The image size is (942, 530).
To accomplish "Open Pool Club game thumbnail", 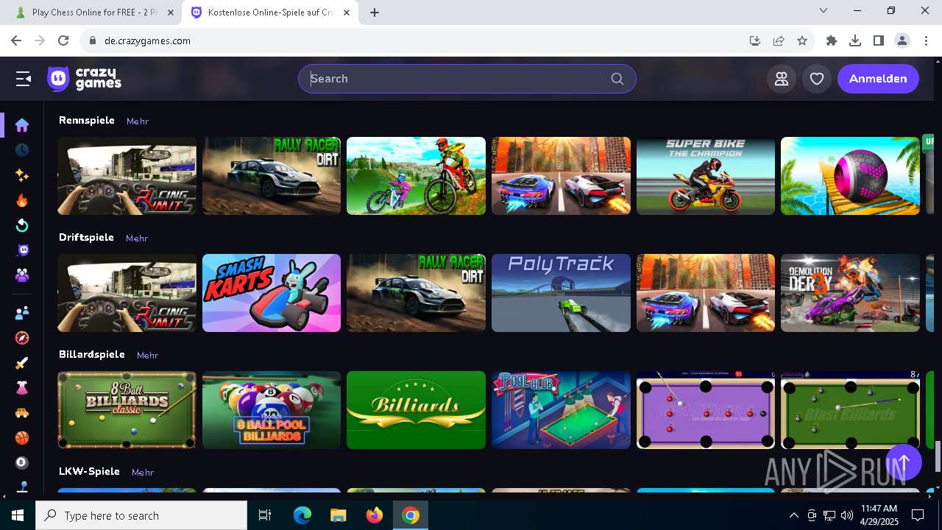I will [561, 410].
